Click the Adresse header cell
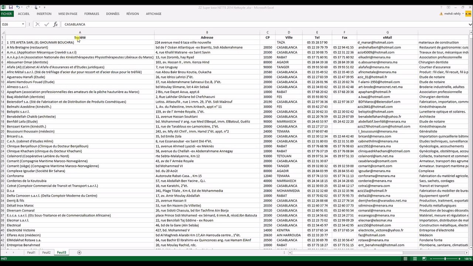The width and height of the screenshot is (473, 266). point(207,37)
